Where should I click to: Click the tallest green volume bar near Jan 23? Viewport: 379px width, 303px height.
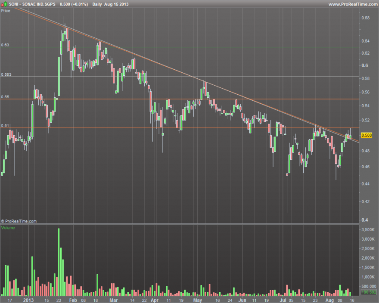[59, 262]
